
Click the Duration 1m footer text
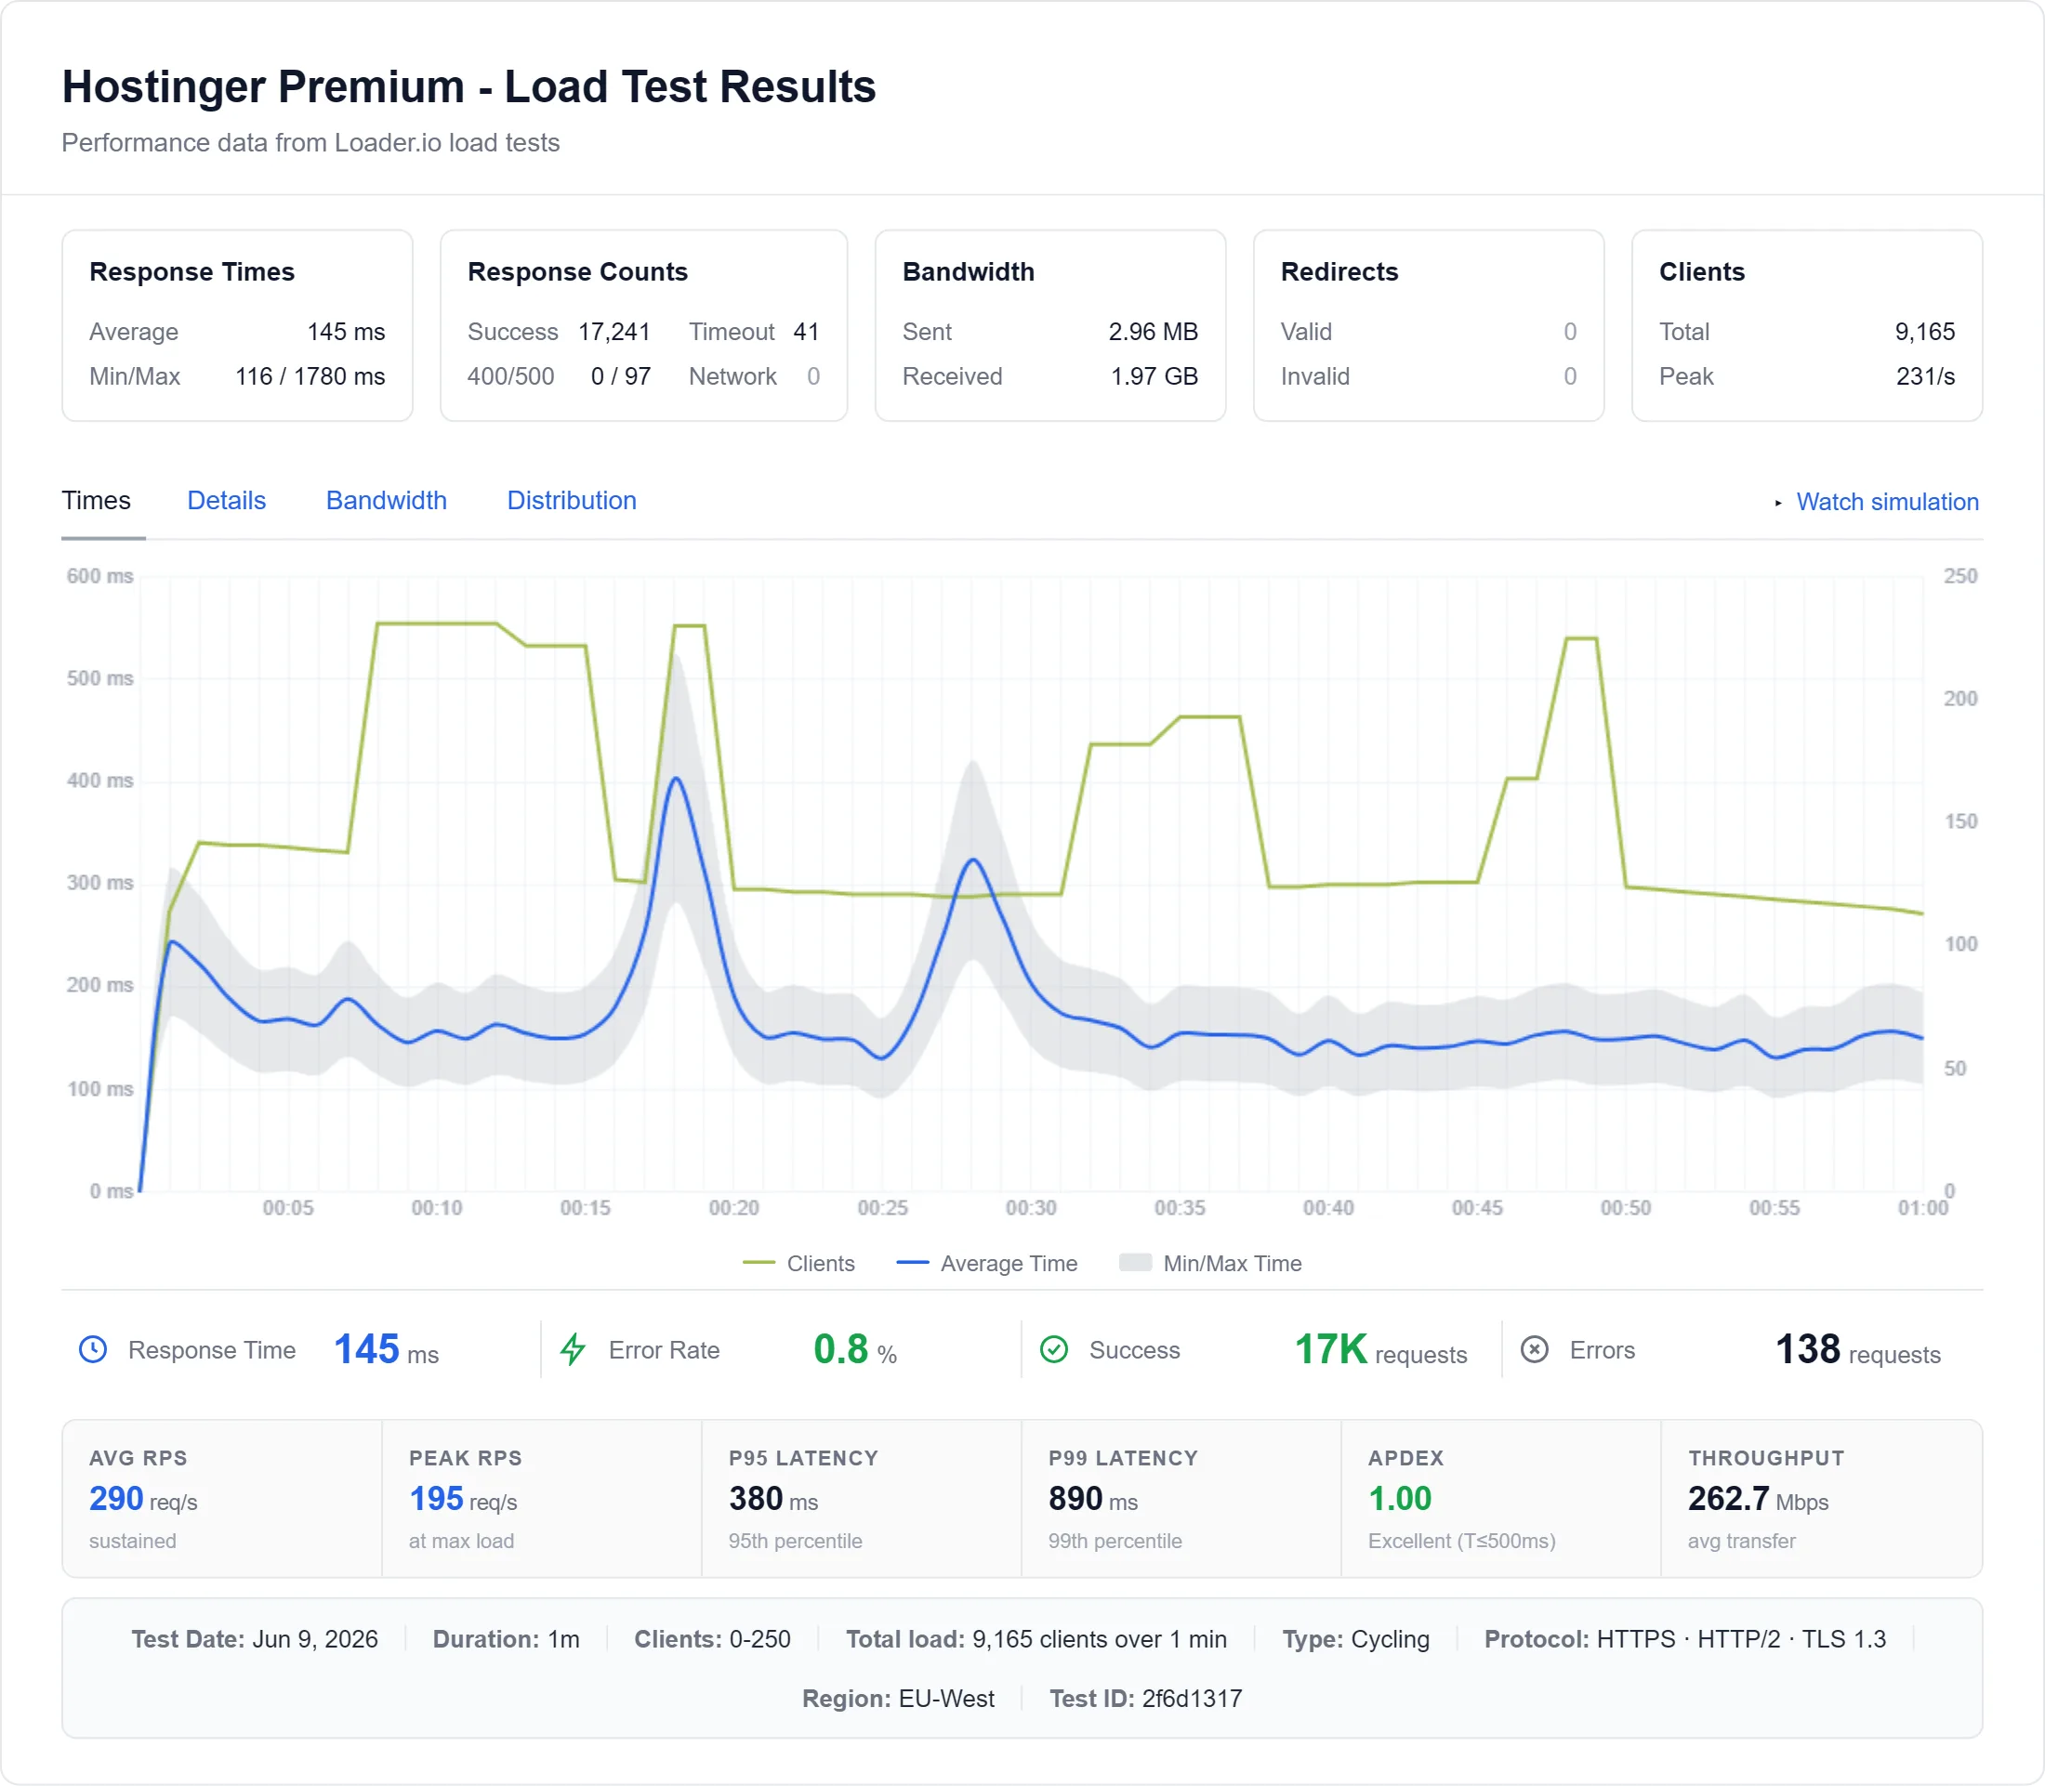coord(506,1639)
